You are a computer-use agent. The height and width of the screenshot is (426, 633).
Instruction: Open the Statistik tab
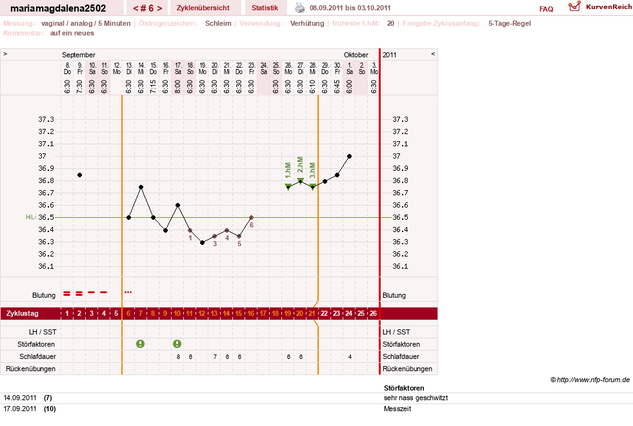(265, 8)
